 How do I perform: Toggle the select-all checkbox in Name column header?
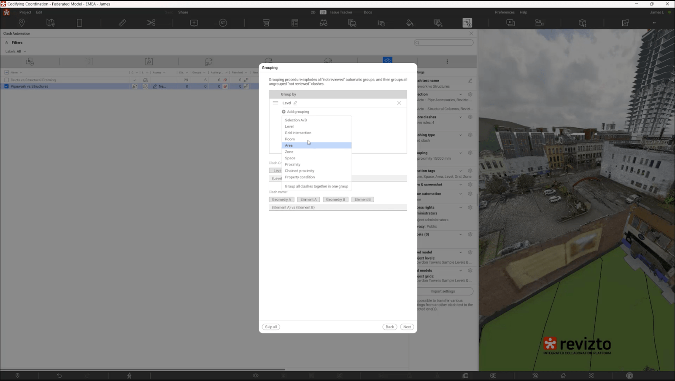click(6, 72)
